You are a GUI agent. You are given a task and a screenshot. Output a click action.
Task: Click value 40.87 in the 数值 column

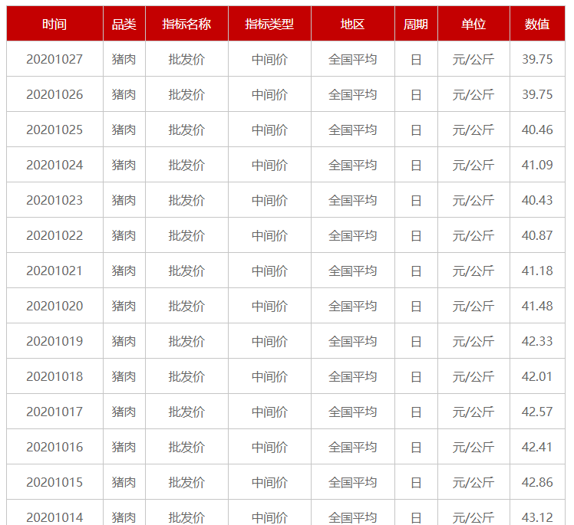tap(537, 236)
